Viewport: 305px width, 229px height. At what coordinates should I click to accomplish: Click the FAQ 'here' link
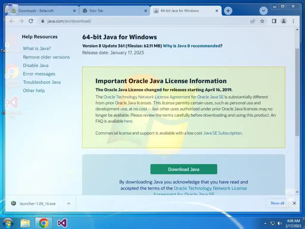click(128, 121)
